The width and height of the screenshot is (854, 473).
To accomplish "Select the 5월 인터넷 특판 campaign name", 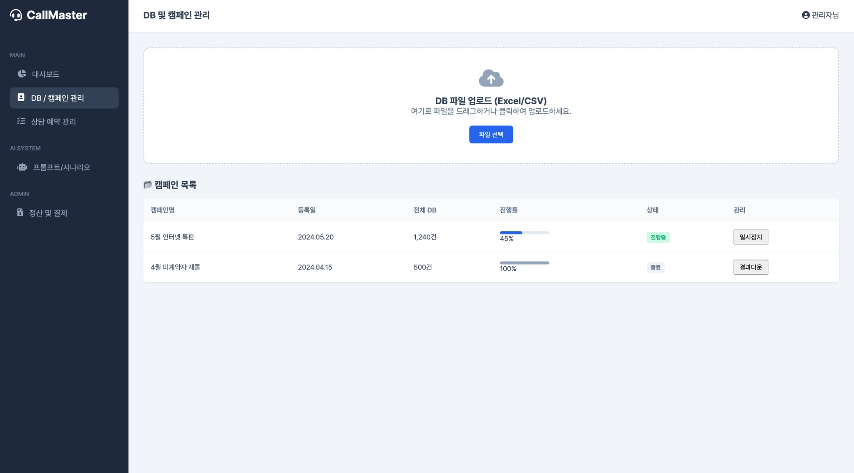I will coord(172,237).
